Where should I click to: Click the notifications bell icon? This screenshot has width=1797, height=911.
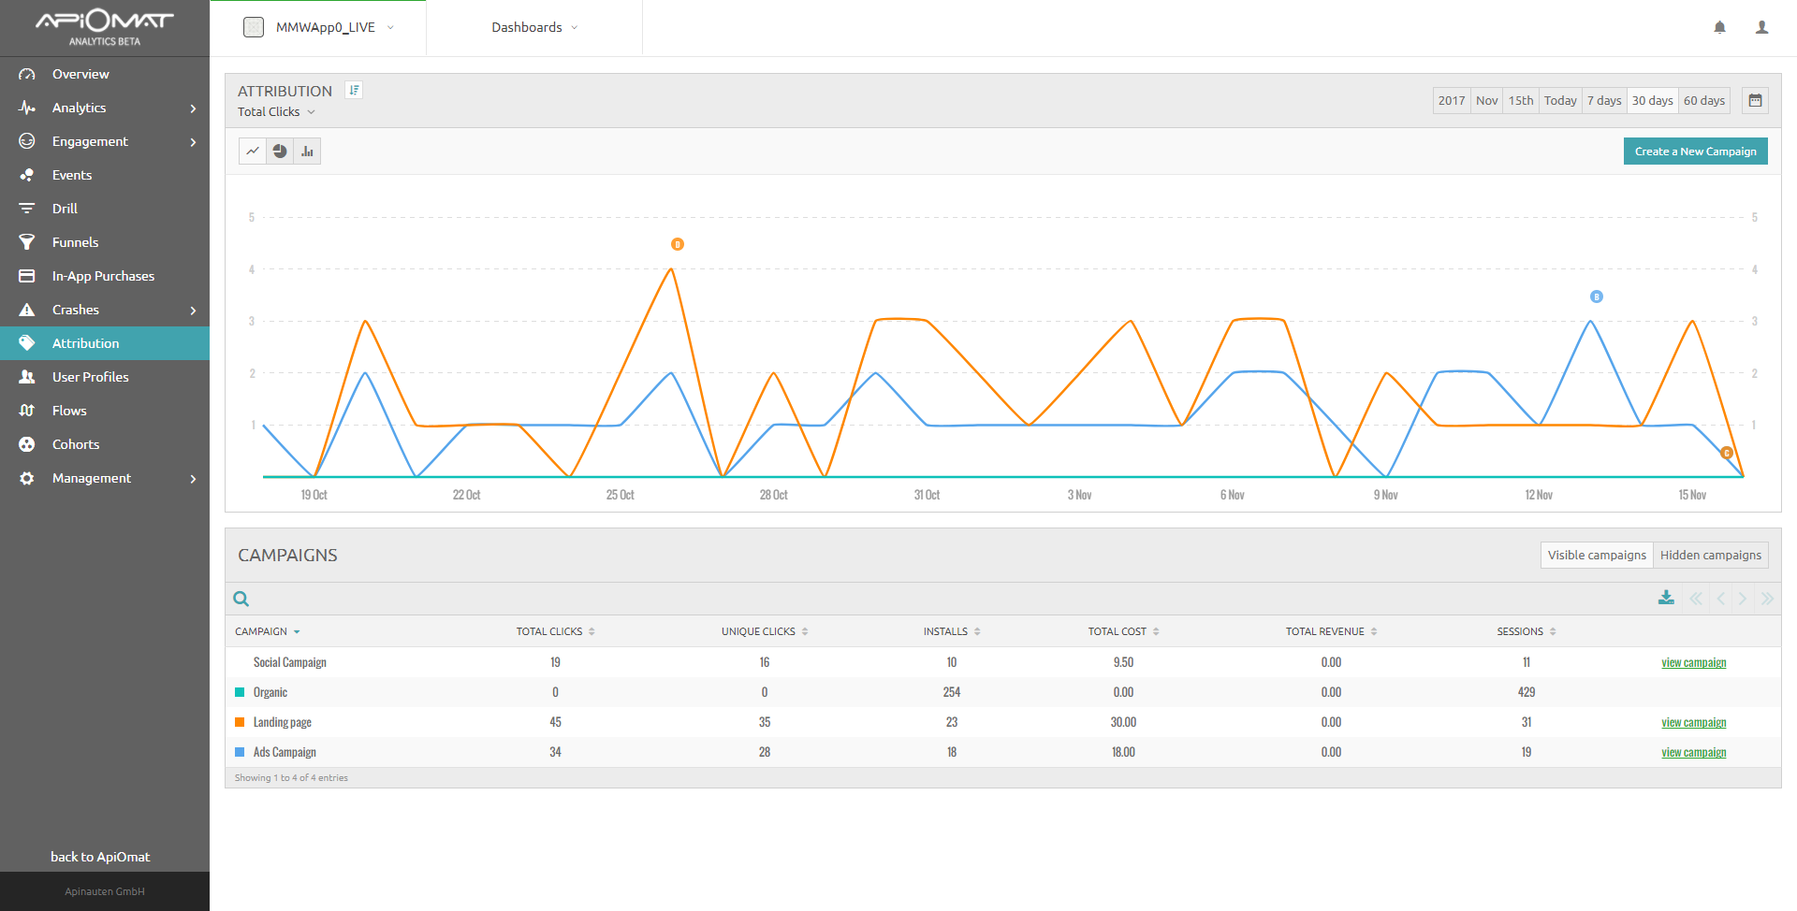pyautogui.click(x=1719, y=27)
